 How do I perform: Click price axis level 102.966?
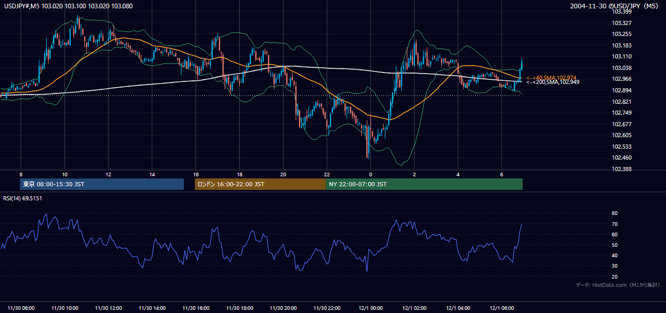pyautogui.click(x=621, y=79)
